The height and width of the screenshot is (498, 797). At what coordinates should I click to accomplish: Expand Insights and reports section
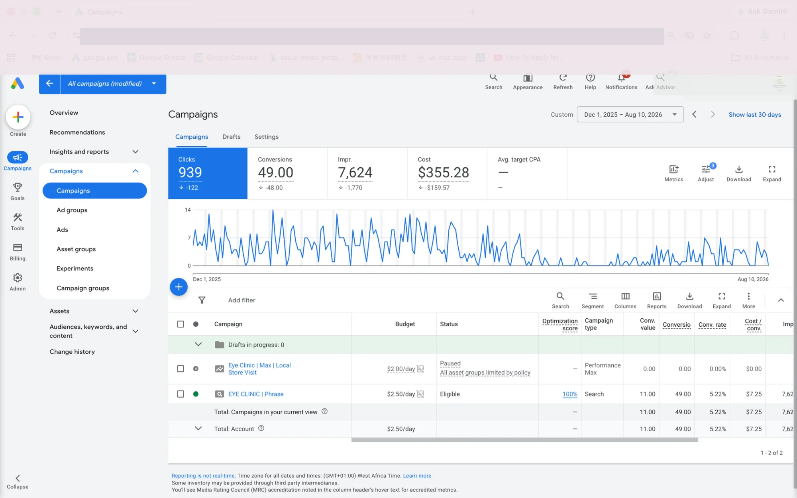(135, 152)
